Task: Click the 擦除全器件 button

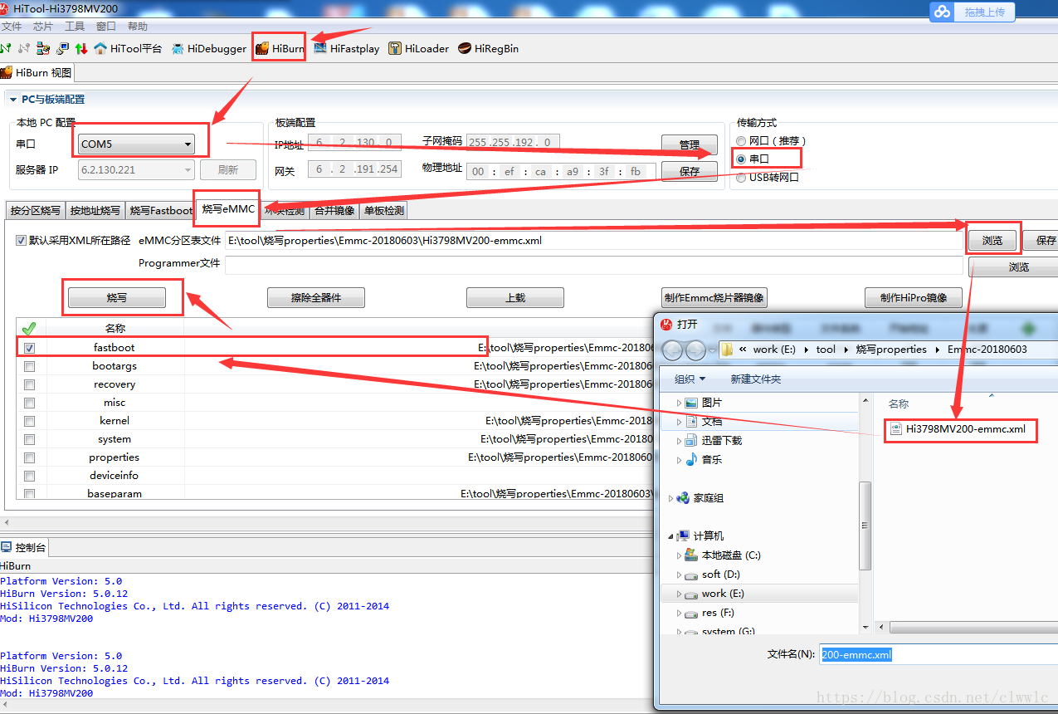Action: [x=315, y=297]
